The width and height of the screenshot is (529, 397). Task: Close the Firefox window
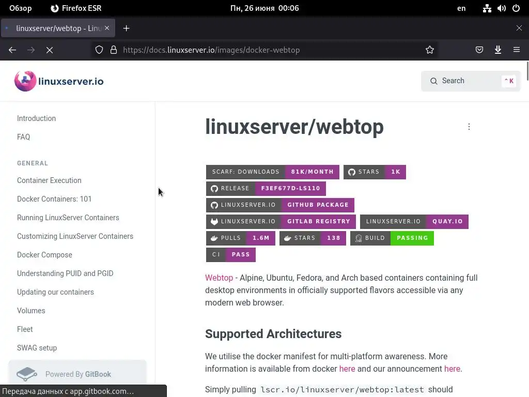coord(519,28)
